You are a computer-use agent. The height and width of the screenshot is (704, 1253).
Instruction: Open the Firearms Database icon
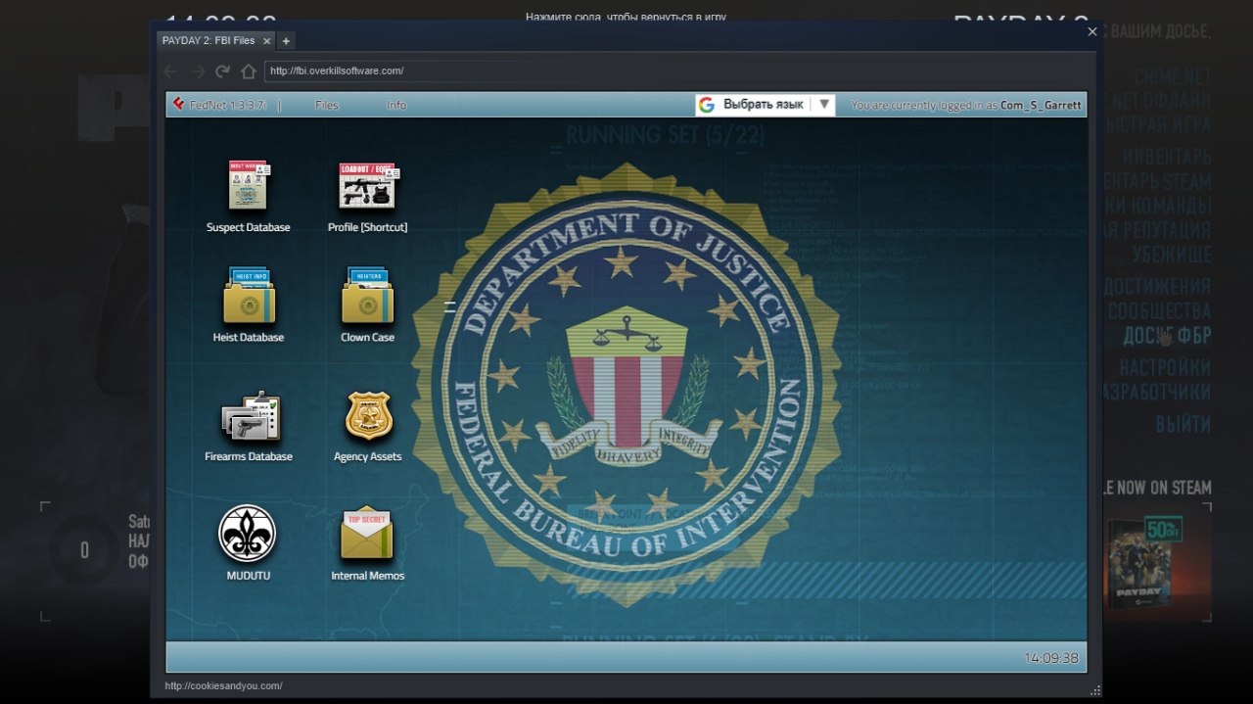pyautogui.click(x=250, y=417)
